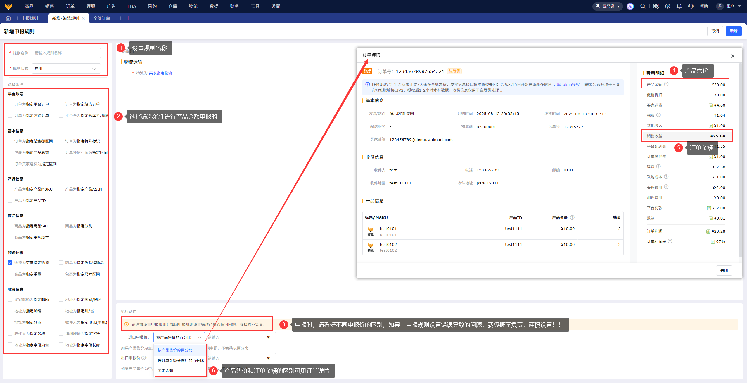Click the 规则名称 input field
Screen dimensions: 747x383
pyautogui.click(x=66, y=53)
